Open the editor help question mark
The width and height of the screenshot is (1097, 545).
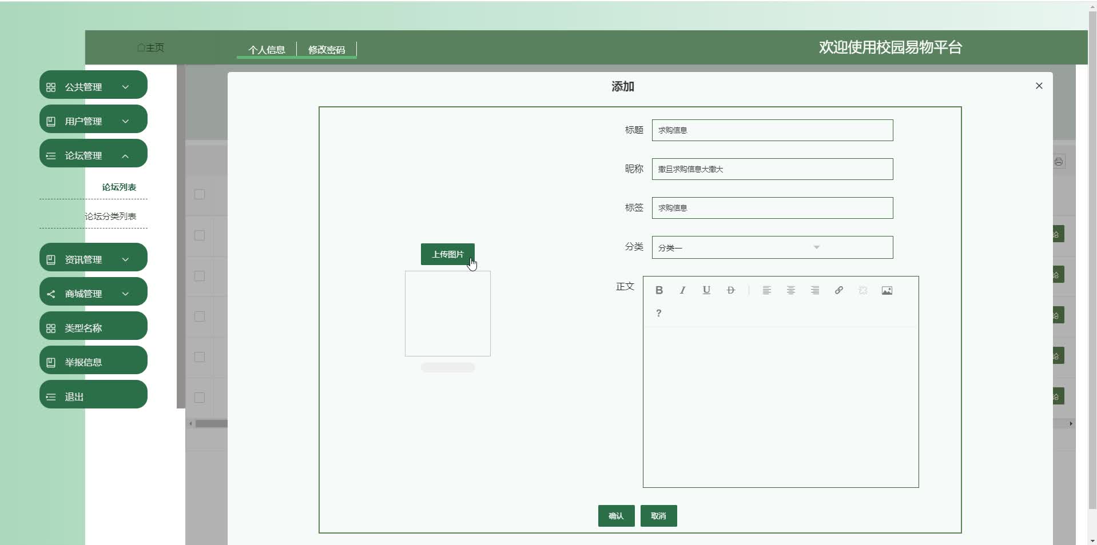pos(659,313)
